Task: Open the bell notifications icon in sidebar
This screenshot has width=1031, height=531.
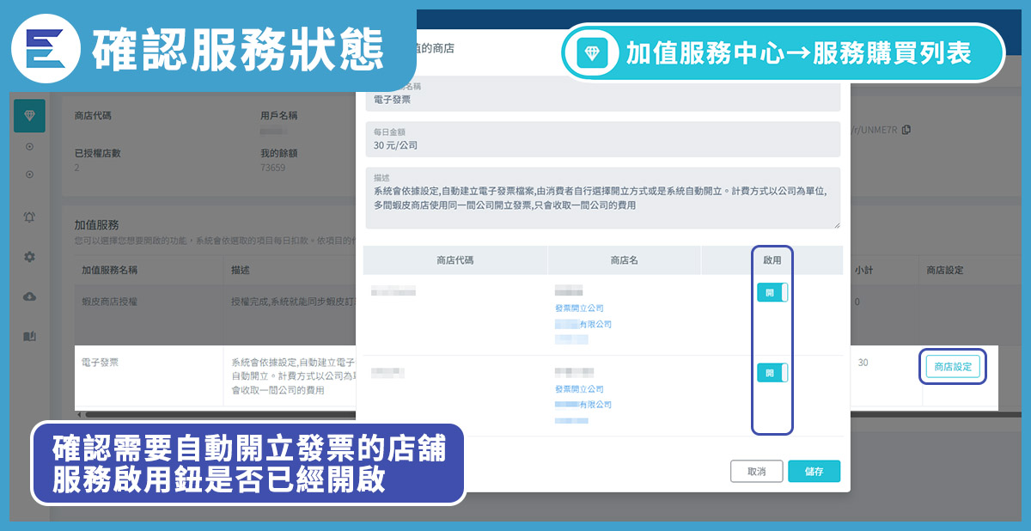Action: click(x=29, y=217)
